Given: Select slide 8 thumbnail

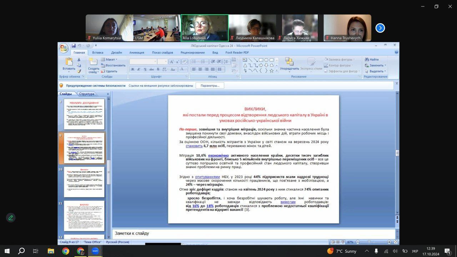Looking at the screenshot, I should pyautogui.click(x=84, y=114).
